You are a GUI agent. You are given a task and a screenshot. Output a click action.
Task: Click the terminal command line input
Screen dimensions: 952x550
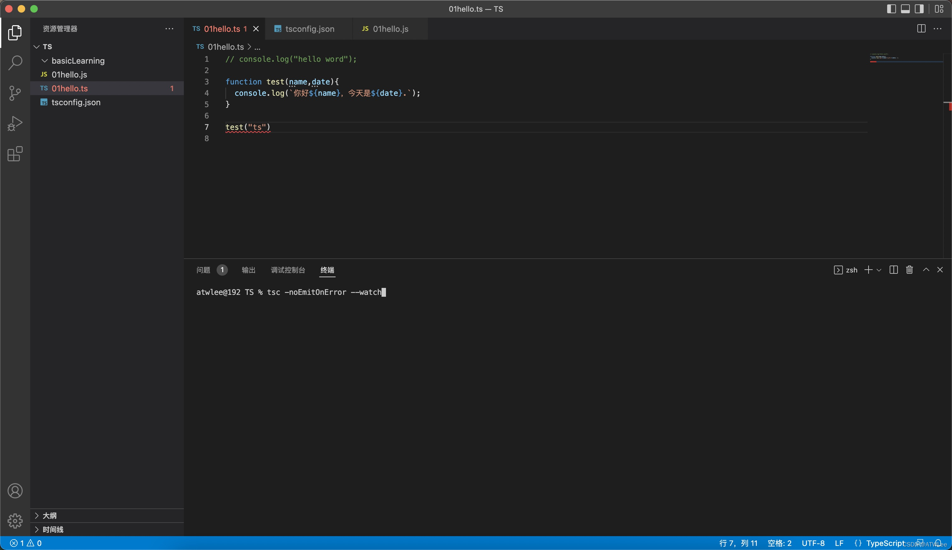[291, 292]
